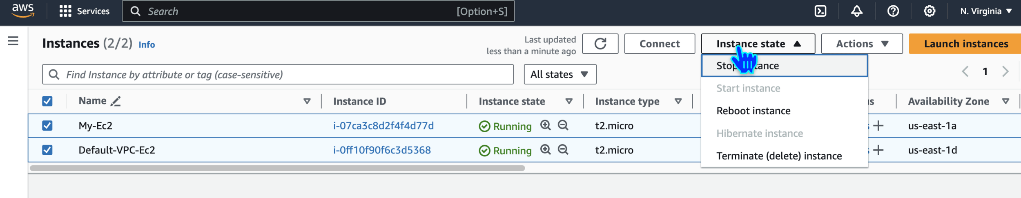Open instance ID i-07ca3c8d2f4f4d77d link
This screenshot has width=1021, height=198.
click(x=383, y=126)
